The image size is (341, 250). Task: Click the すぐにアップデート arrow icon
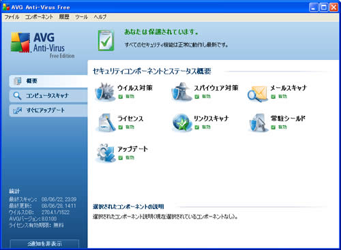pos(18,110)
